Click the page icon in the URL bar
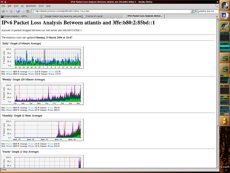The height and width of the screenshot is (173, 230). click(33, 11)
